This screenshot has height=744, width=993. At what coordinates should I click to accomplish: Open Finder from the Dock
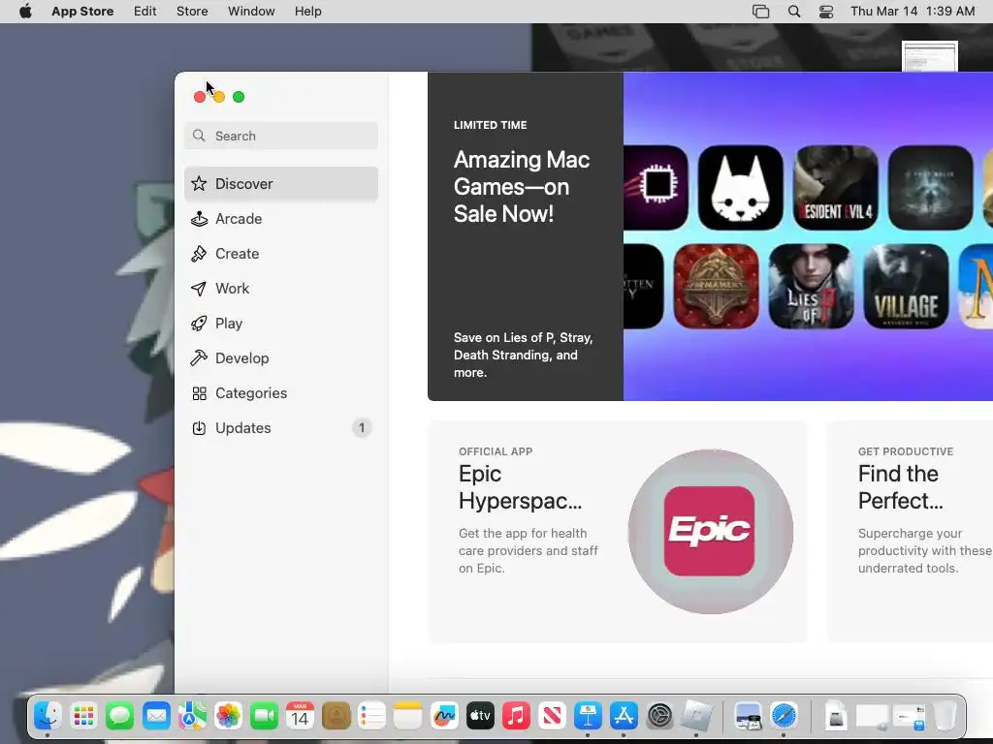(48, 716)
